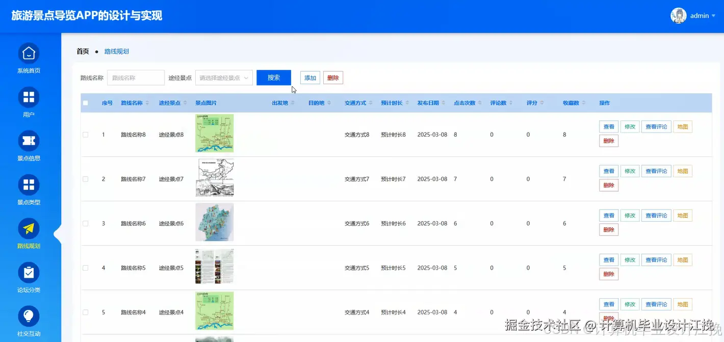Select the 用户 users icon in sidebar

[29, 97]
